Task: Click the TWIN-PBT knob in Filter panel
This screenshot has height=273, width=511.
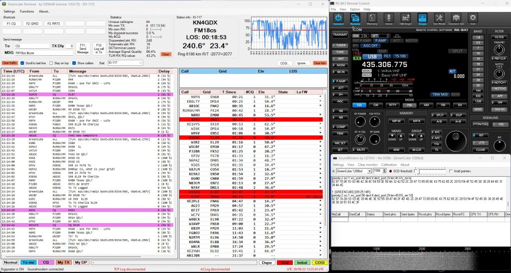Action: pos(499,50)
